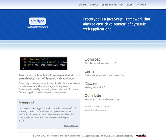Click the 'Prototype 1.7' news heading

pyautogui.click(x=26, y=103)
